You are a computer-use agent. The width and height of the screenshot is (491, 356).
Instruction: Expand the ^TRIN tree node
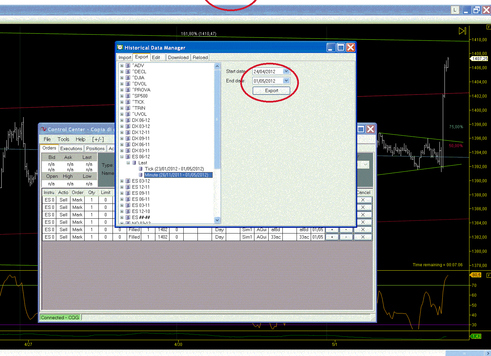122,108
